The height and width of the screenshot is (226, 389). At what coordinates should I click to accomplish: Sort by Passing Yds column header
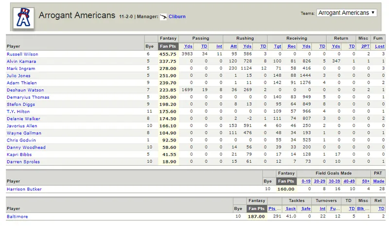[x=188, y=46]
